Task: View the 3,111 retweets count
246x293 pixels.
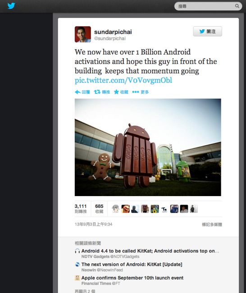Action: [81, 209]
